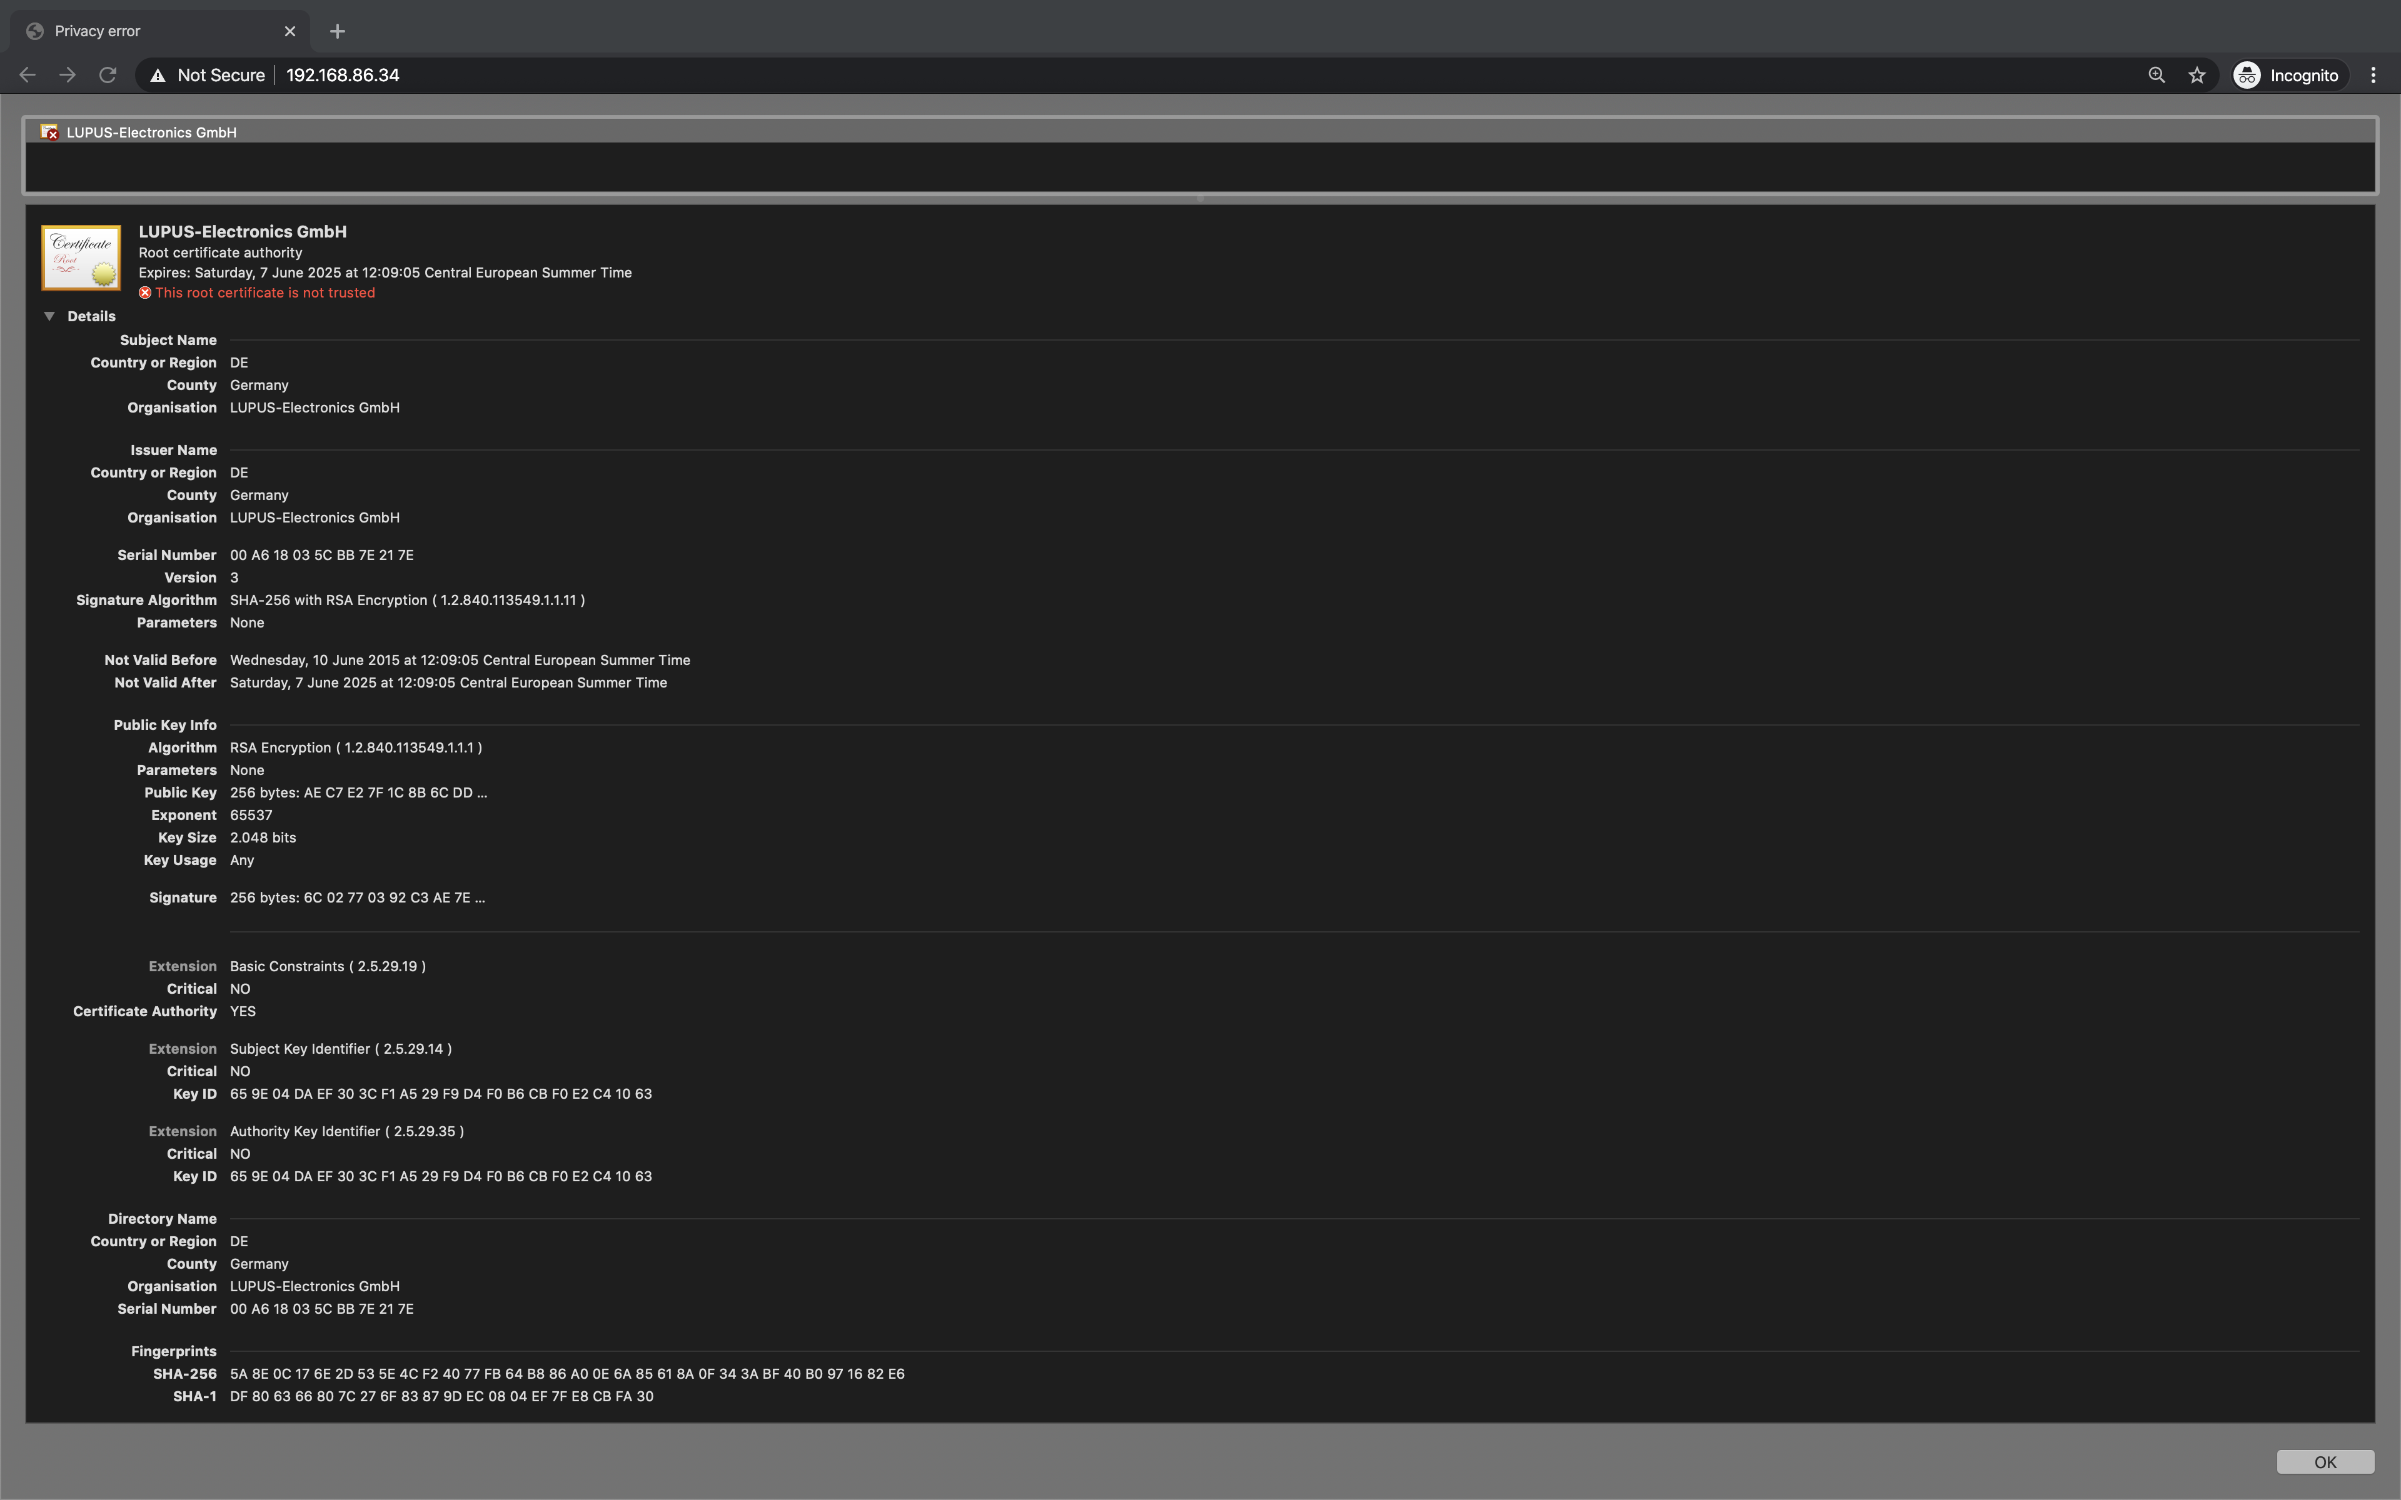The width and height of the screenshot is (2401, 1500).
Task: Click 'Basic Constraints ( 2.5.29.19 )' extension text
Action: [328, 966]
